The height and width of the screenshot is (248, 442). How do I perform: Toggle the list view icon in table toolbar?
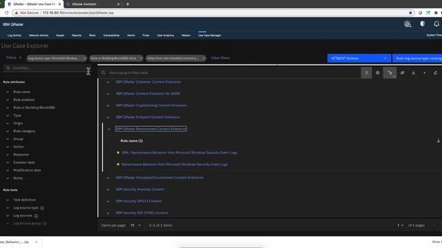(367, 73)
